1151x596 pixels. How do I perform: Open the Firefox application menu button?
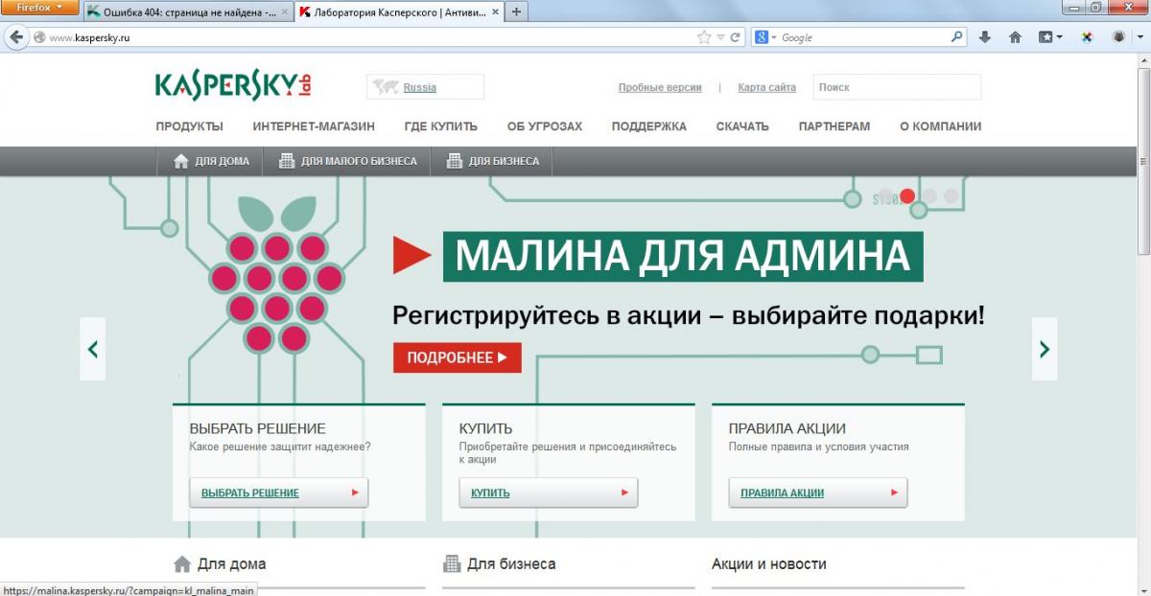(39, 8)
